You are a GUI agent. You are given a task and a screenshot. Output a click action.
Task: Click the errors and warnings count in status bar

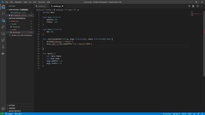pos(18,114)
